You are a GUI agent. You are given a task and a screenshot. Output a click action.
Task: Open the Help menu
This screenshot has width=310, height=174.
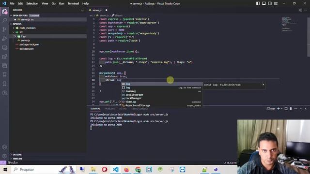click(x=85, y=3)
